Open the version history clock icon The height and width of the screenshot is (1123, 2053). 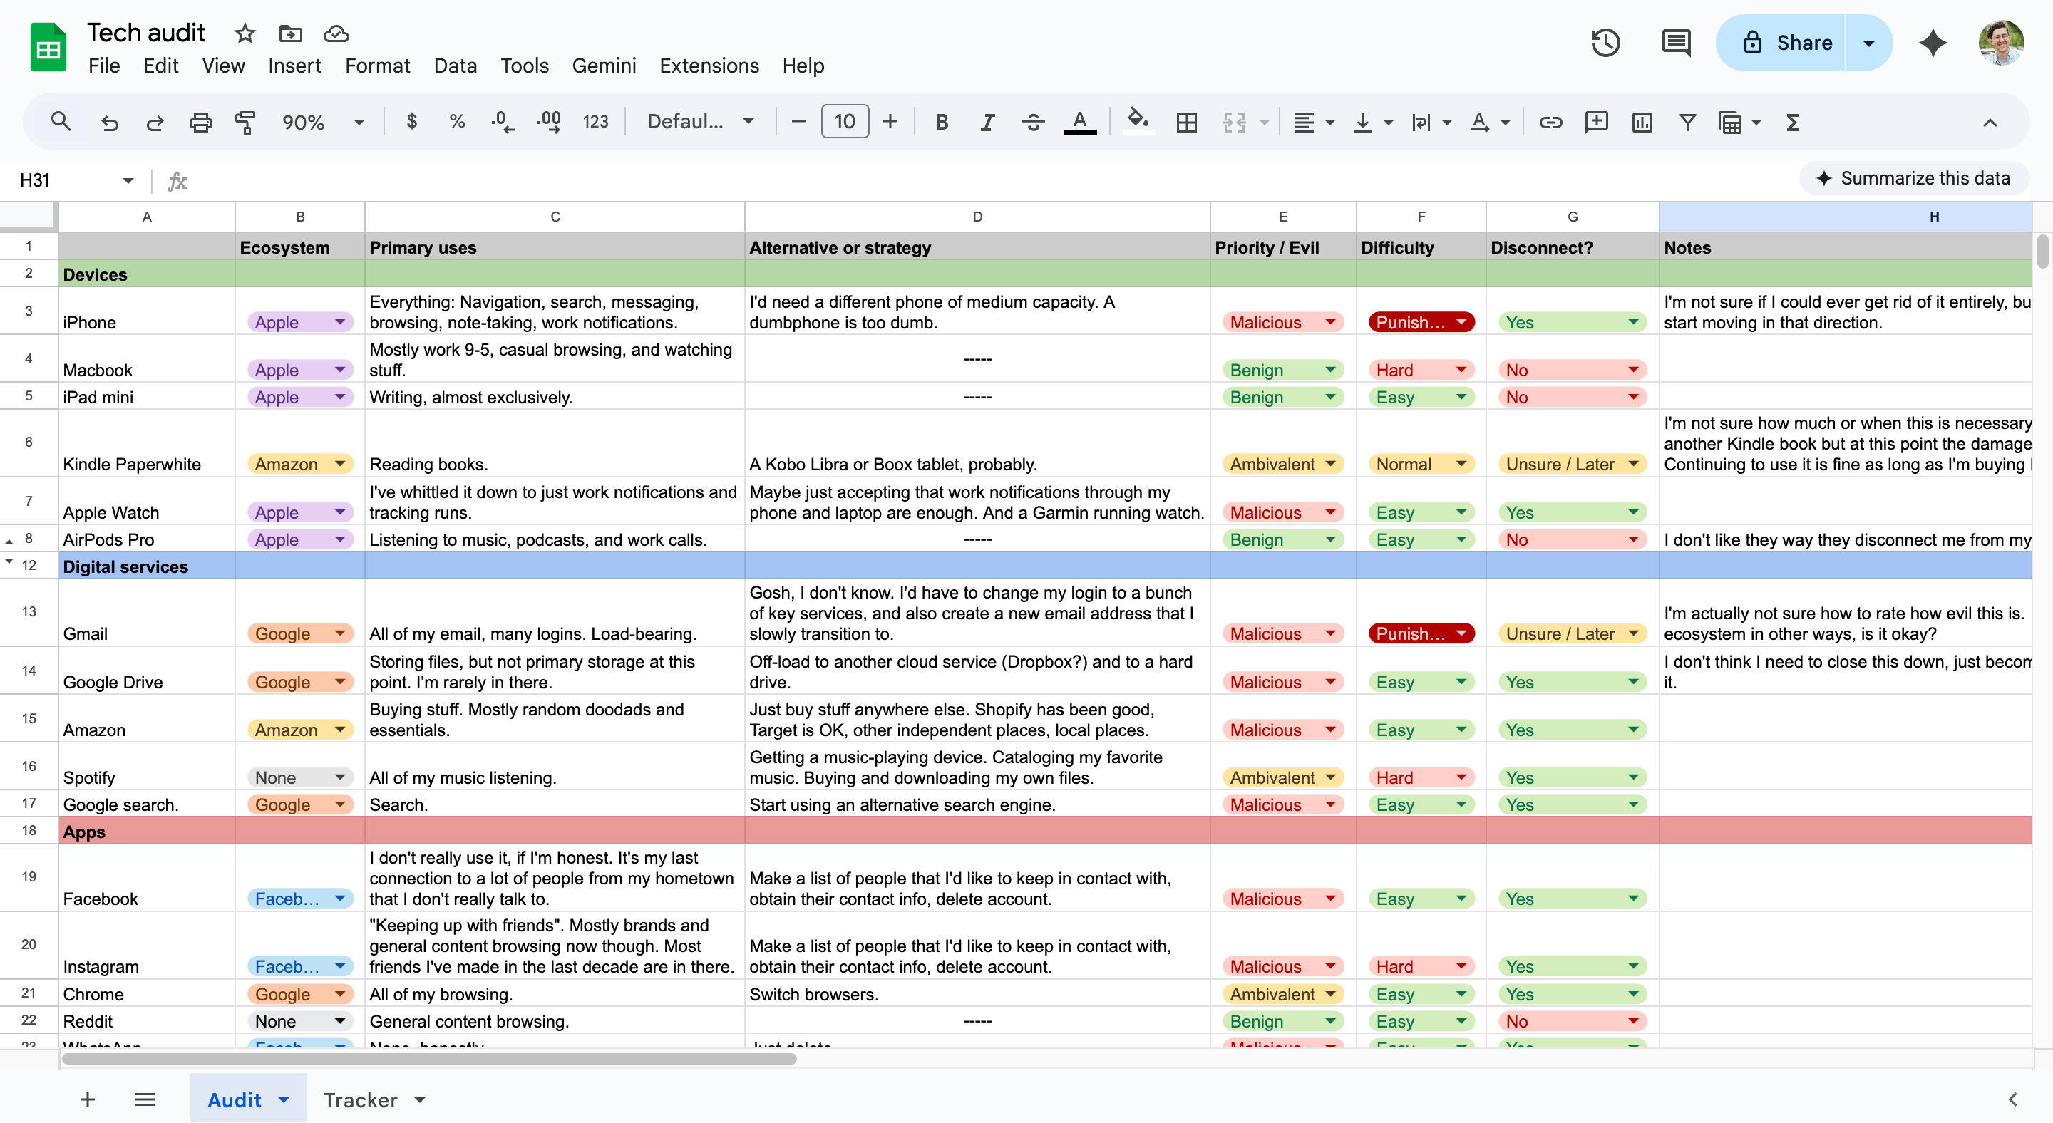(x=1605, y=43)
